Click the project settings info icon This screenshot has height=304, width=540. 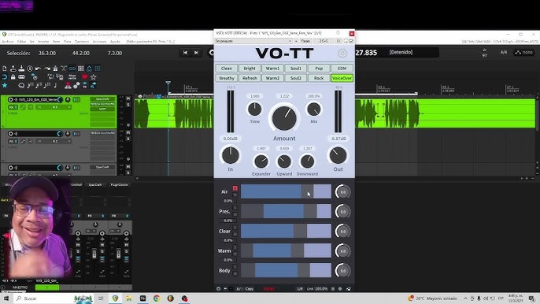point(30,69)
